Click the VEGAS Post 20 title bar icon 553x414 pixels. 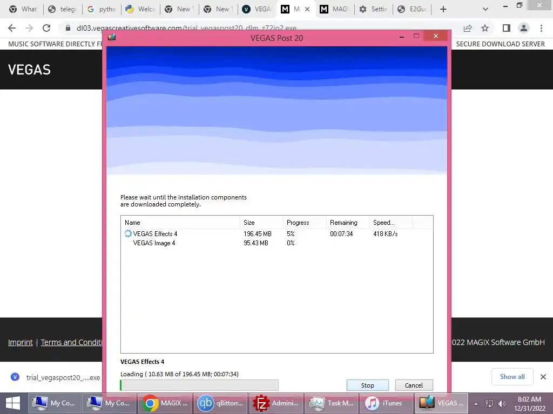(x=112, y=37)
